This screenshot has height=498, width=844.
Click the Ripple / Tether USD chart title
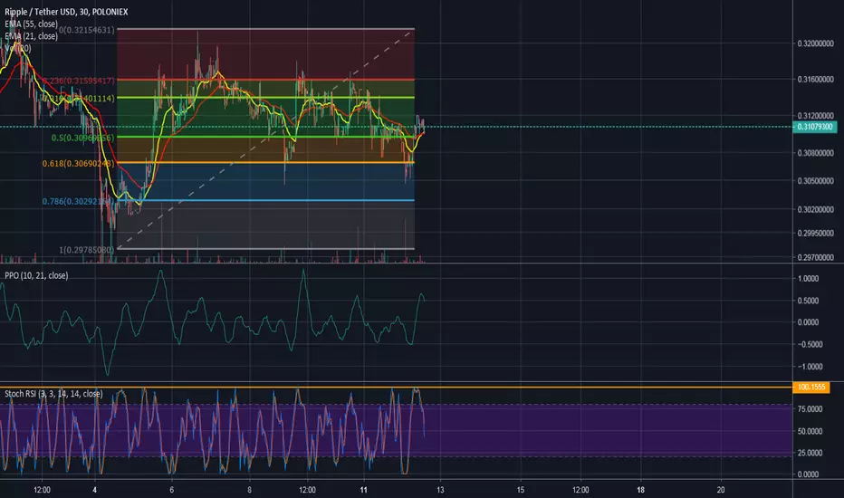click(66, 12)
